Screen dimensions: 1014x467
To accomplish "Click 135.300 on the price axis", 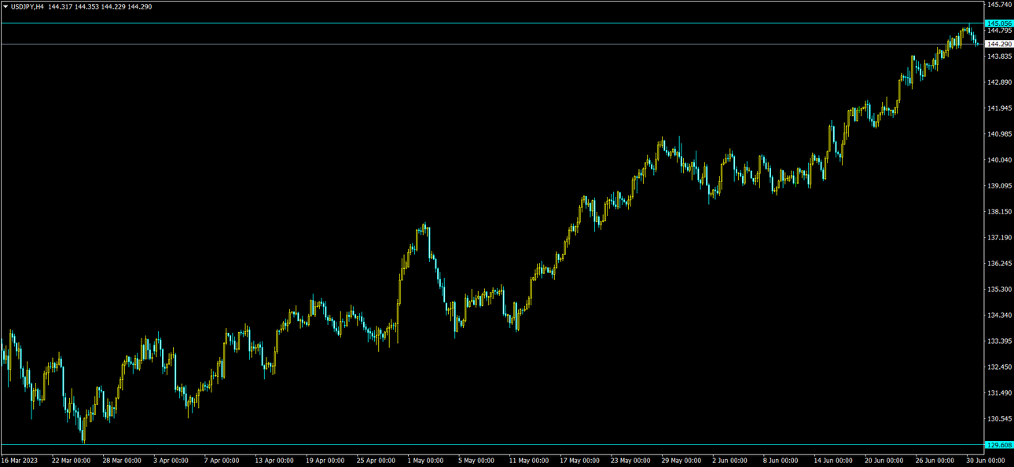I will (x=1000, y=290).
